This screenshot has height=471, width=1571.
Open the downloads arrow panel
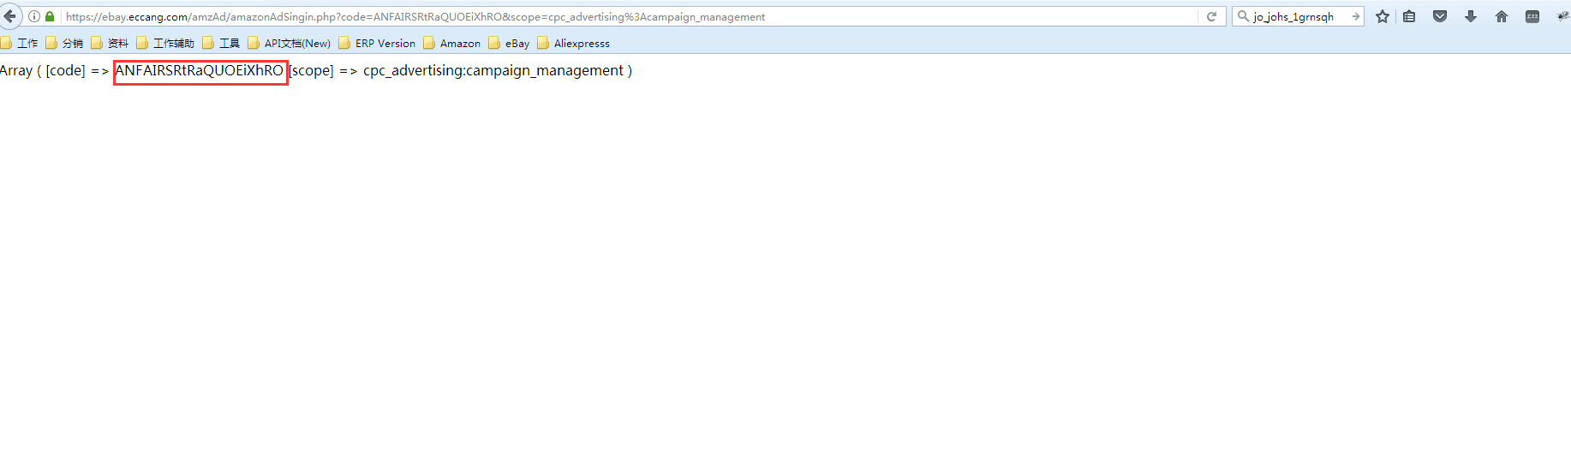point(1471,16)
